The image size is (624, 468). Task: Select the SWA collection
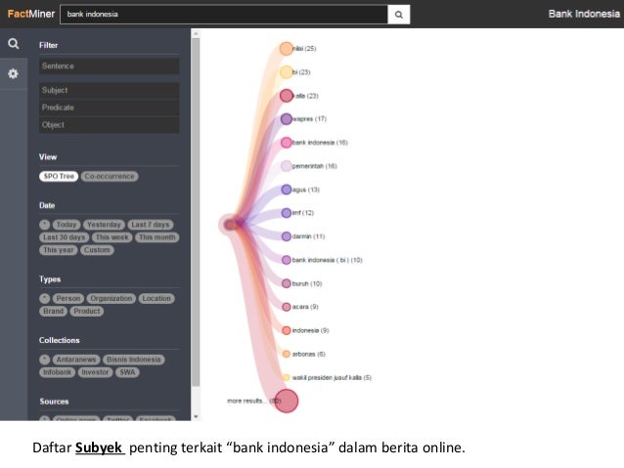[x=127, y=372]
